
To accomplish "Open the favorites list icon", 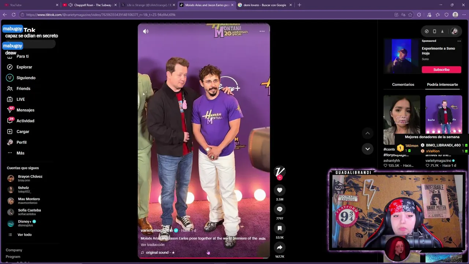I will (438, 15).
